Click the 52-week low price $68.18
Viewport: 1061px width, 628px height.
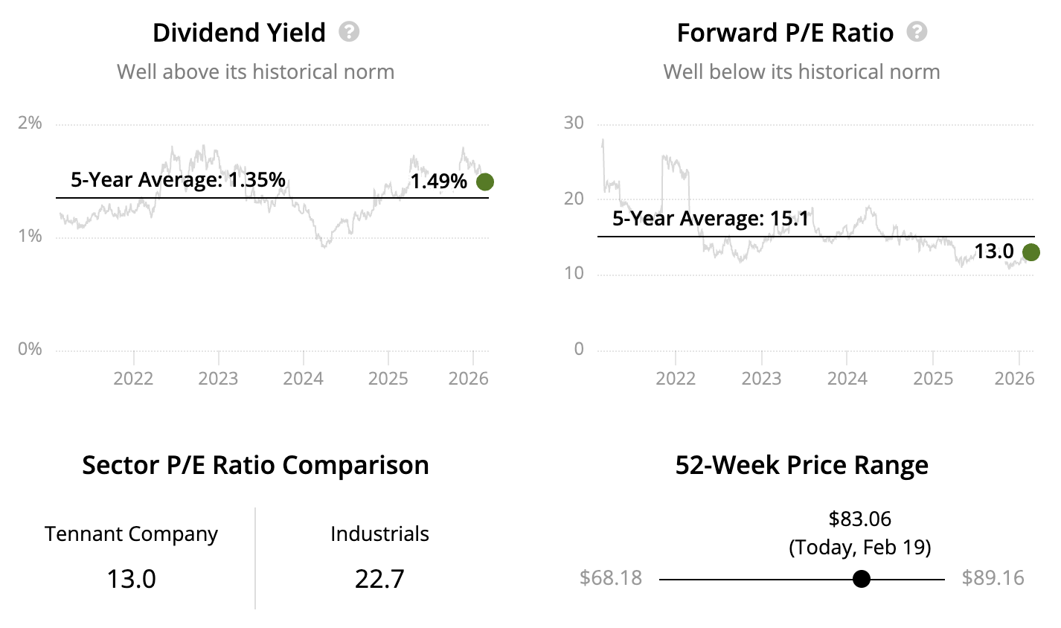coord(611,578)
